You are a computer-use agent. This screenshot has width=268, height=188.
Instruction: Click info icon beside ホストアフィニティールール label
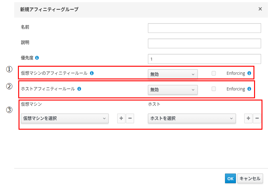point(79,89)
